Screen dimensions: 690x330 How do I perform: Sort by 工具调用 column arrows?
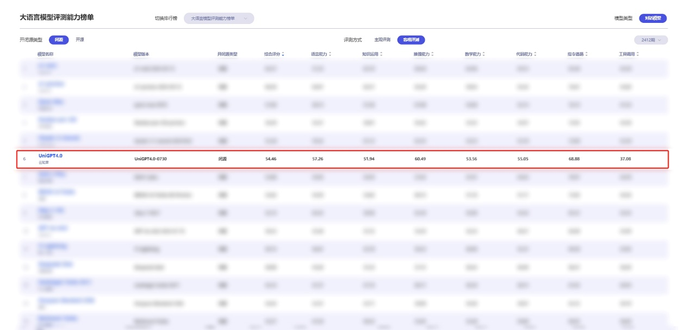coord(638,54)
